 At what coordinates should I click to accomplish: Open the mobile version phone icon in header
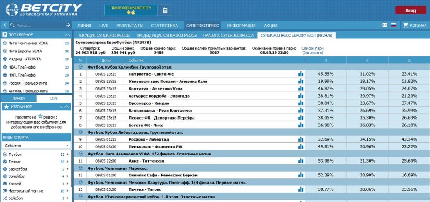coord(165,10)
